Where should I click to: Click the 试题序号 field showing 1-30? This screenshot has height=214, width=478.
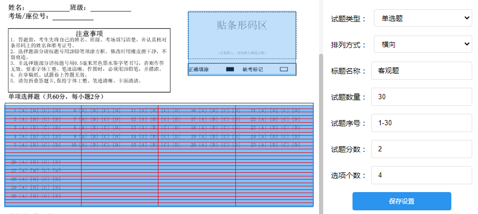click(x=423, y=123)
